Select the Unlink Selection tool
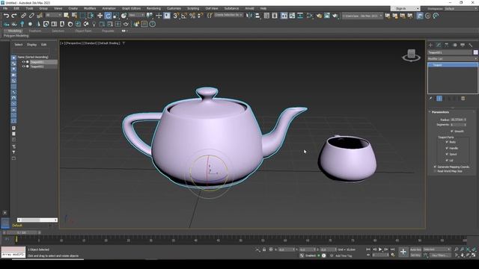This screenshot has height=269, width=479. click(x=31, y=16)
